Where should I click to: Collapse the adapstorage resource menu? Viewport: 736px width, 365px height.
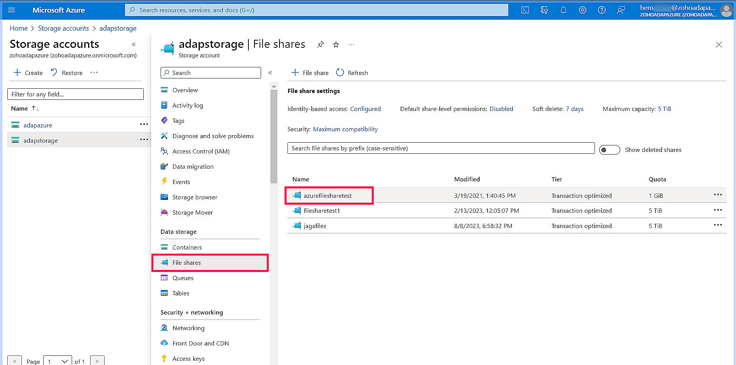click(271, 72)
